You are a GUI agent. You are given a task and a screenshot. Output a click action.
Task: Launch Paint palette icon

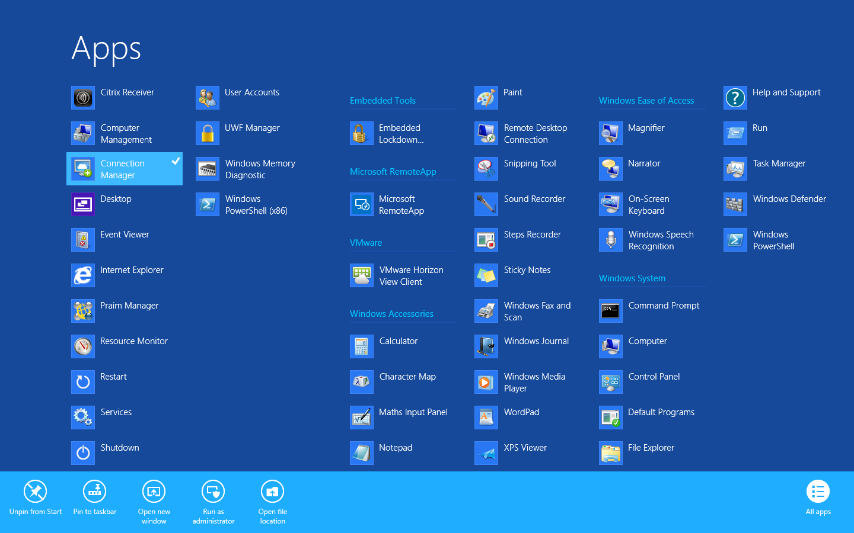coord(486,98)
